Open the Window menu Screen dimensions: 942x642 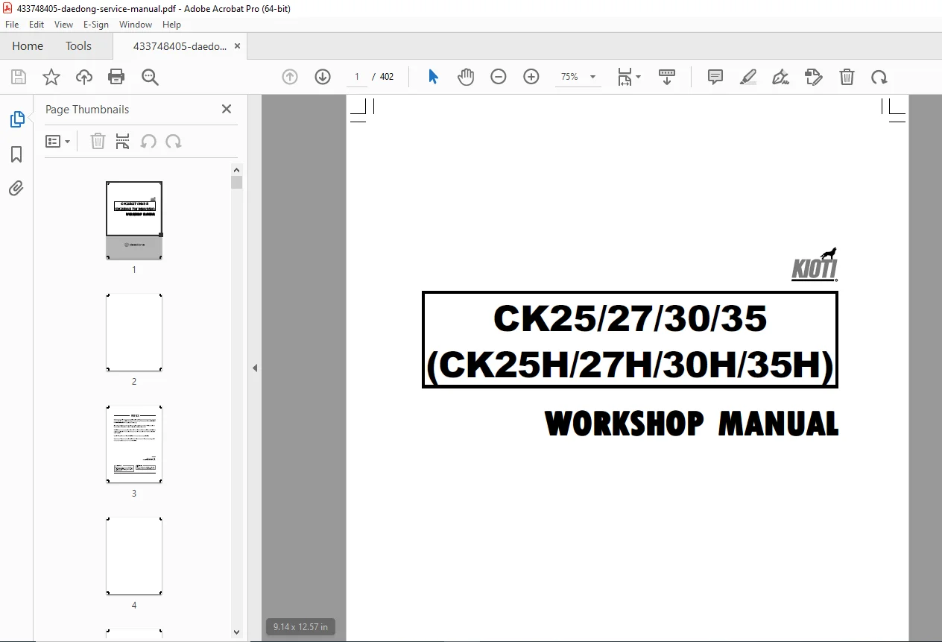136,25
